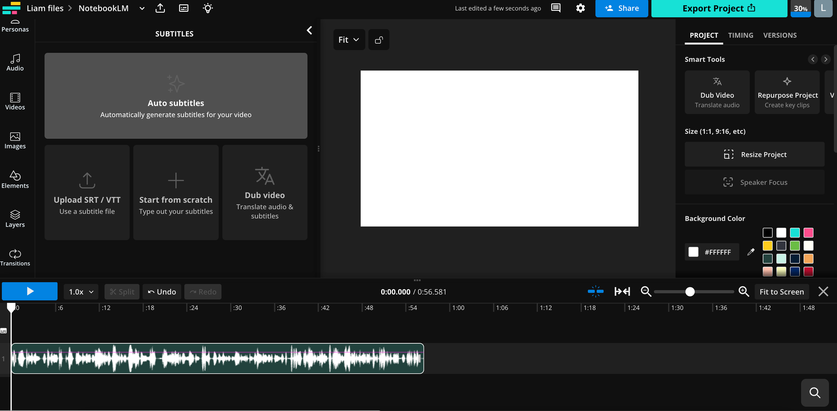Collapse the Subtitles panel with chevron

pos(309,31)
